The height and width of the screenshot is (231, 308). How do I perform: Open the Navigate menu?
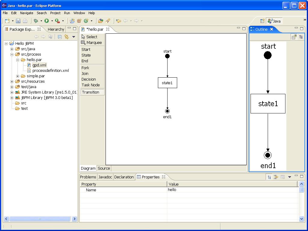26,13
